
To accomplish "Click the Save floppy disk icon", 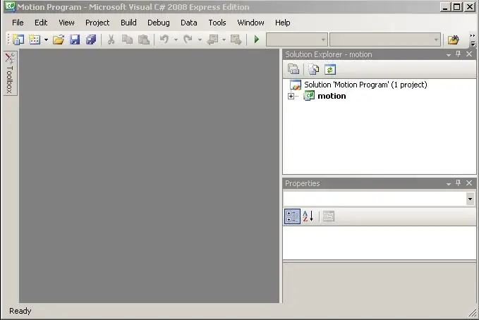I will click(x=75, y=39).
